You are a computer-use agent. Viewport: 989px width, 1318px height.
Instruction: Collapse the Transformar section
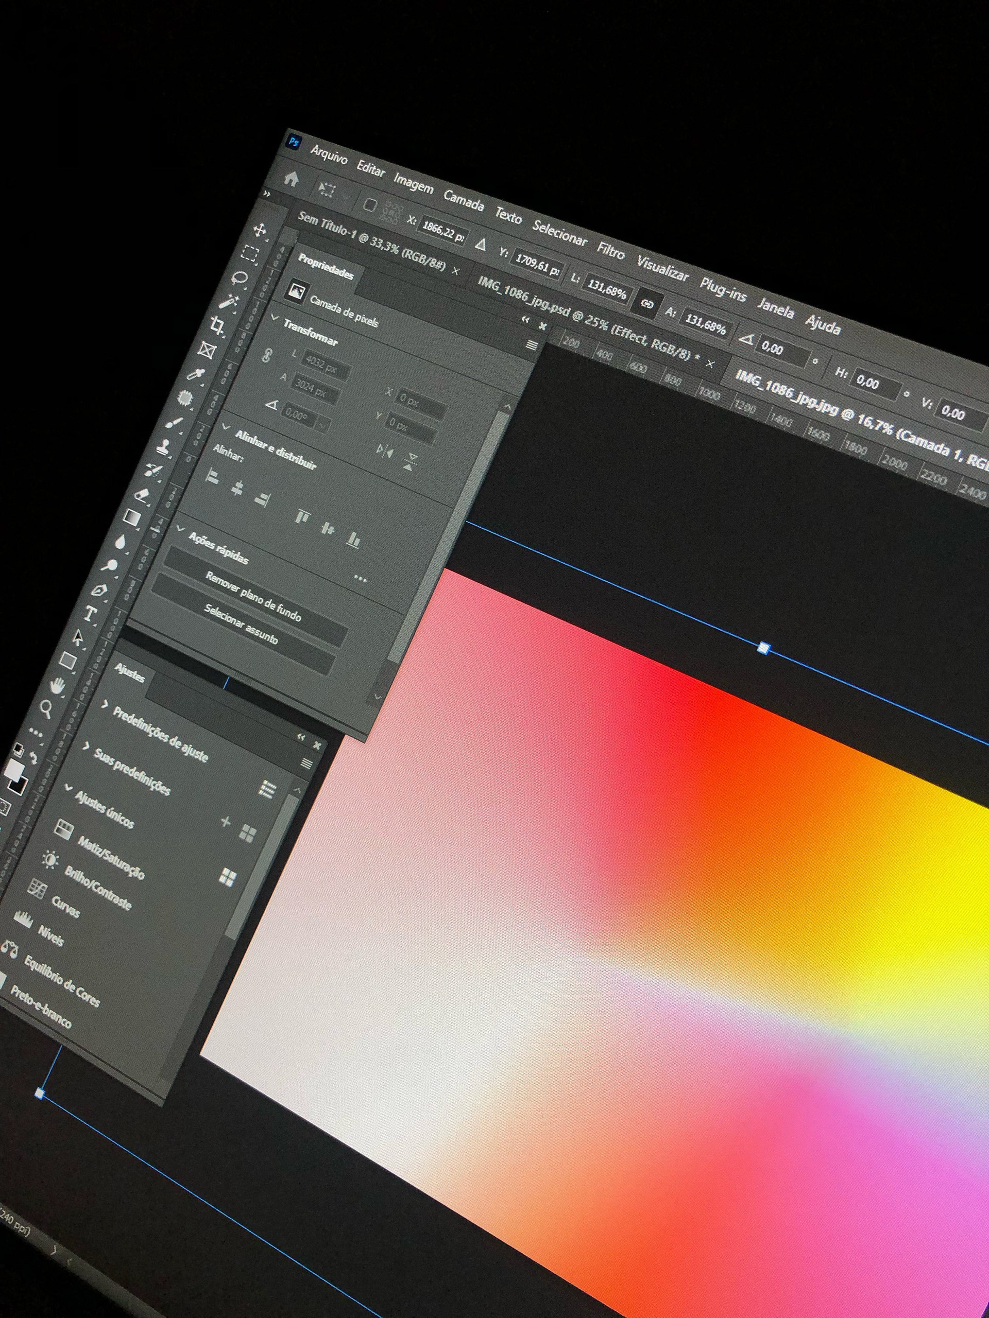pyautogui.click(x=275, y=318)
